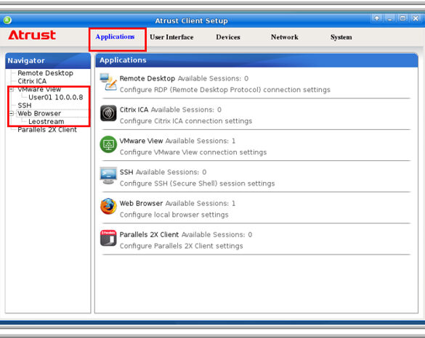Switch to the Devices tab
Screen dimensions: 425x338
(228, 37)
